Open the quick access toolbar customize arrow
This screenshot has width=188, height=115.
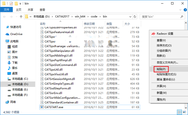[20, 4]
